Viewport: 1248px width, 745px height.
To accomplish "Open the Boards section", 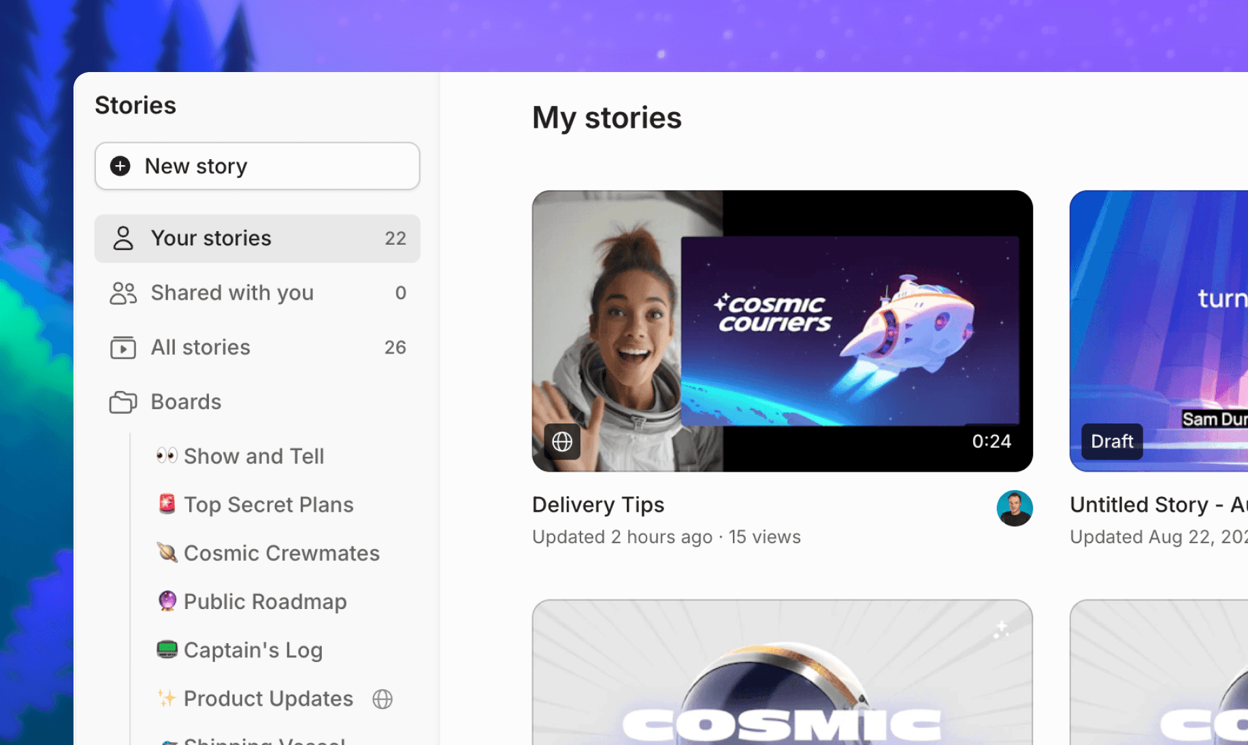I will (257, 402).
